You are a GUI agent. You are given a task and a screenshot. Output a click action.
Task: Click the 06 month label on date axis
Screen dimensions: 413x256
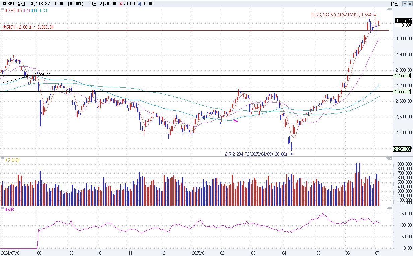[347, 253]
